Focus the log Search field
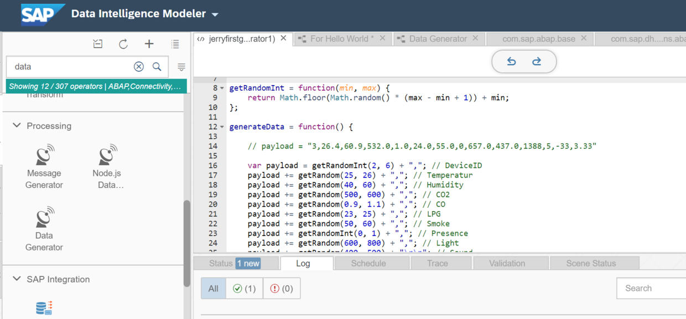Viewport: 686px width, 319px height. (x=652, y=288)
